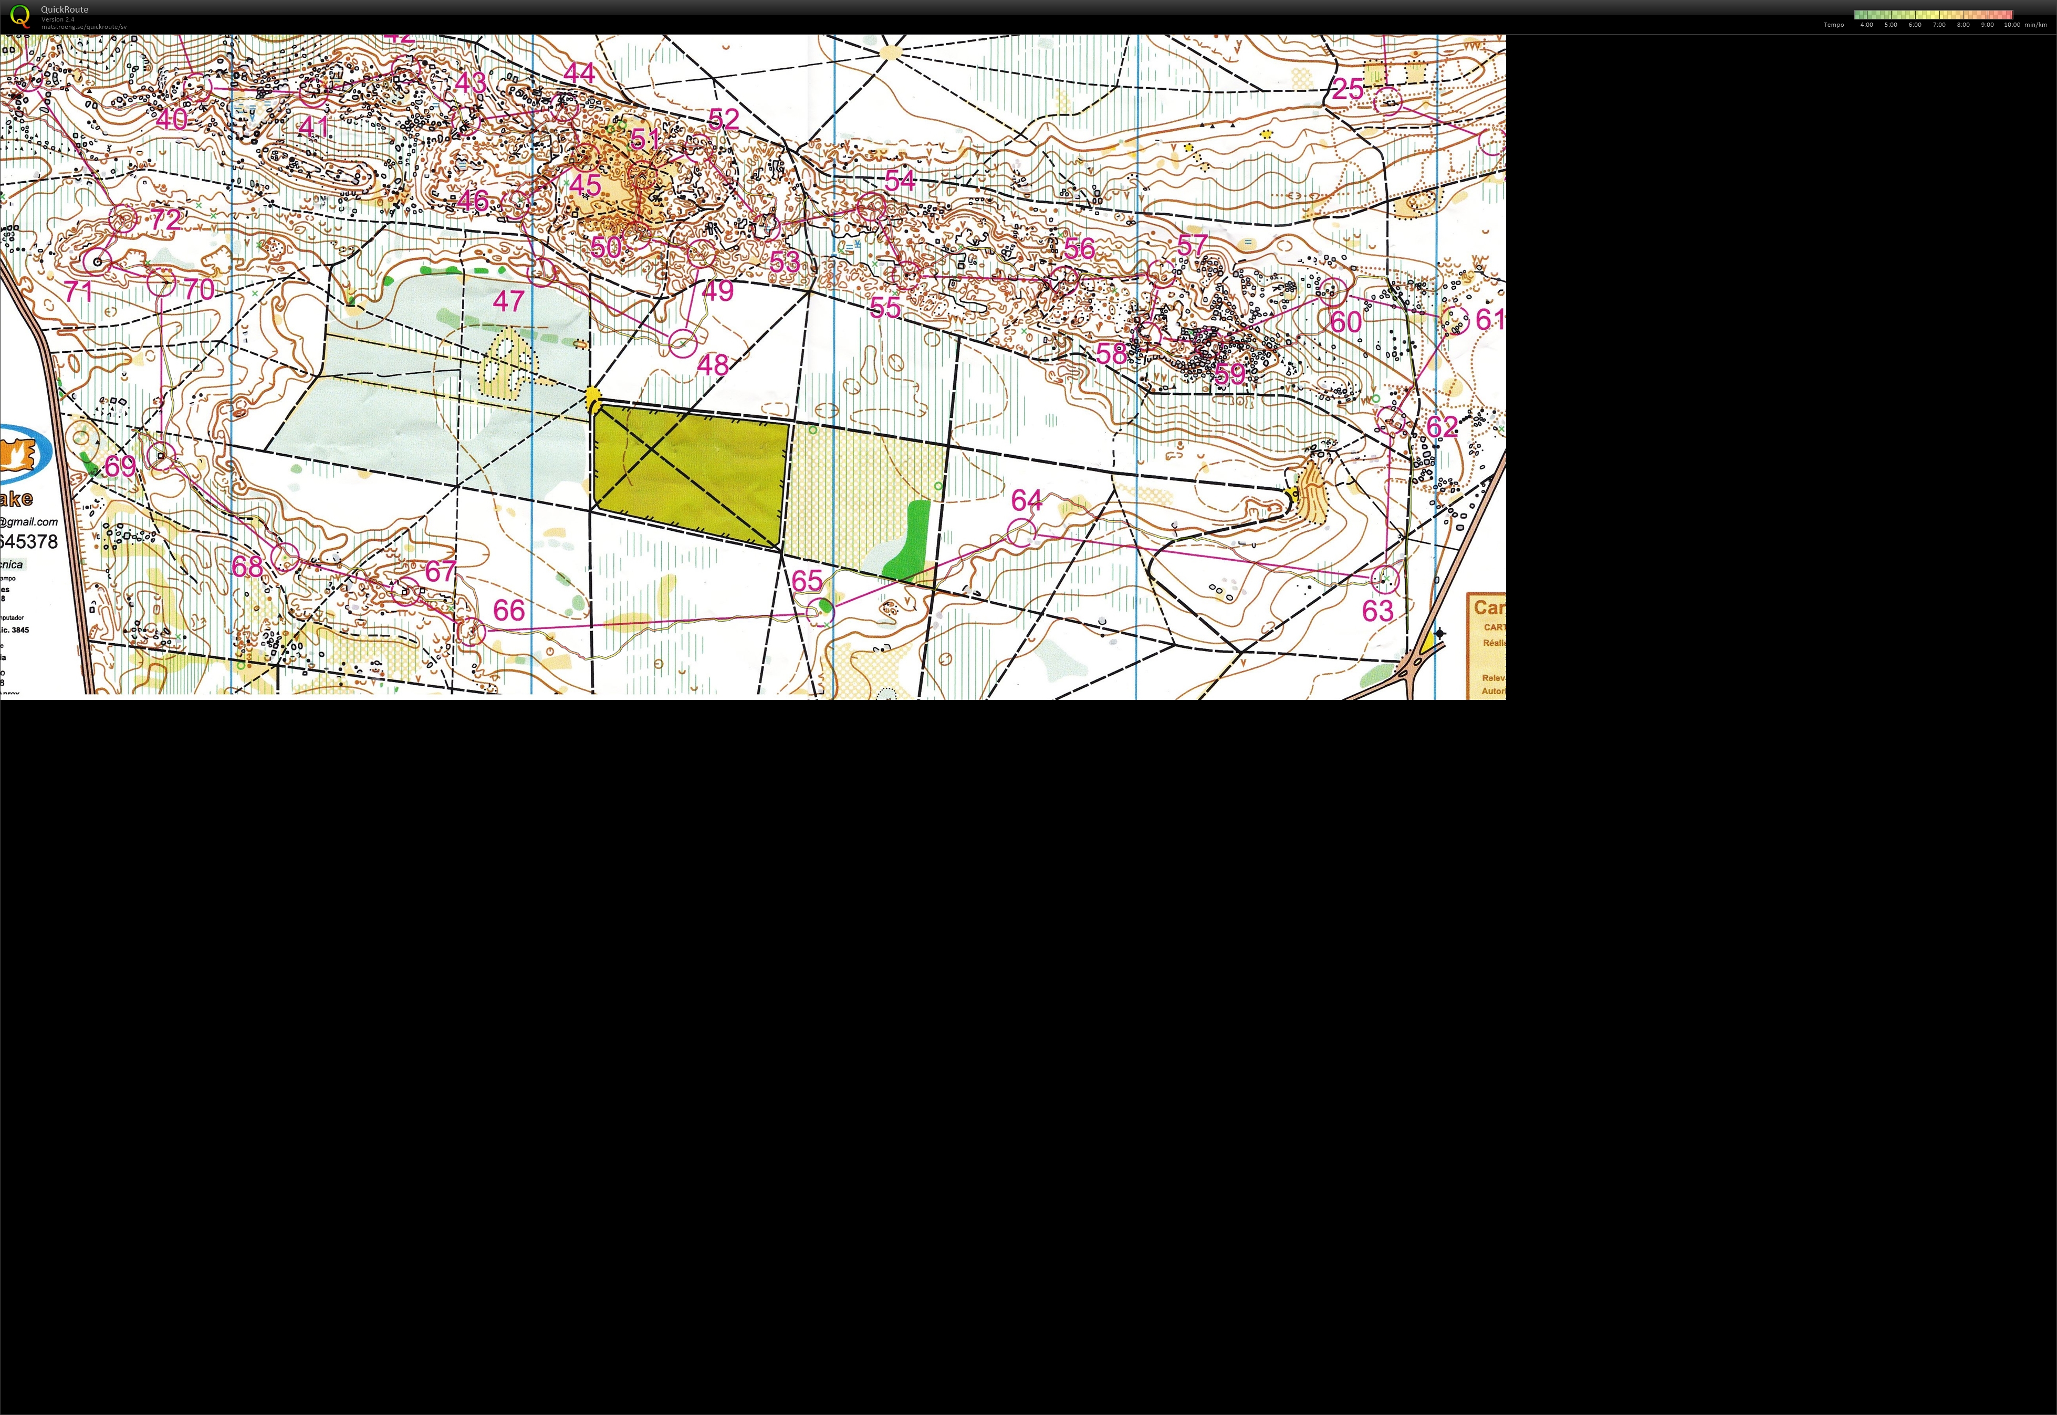Select control circle 54 on the map
Image resolution: width=2057 pixels, height=1415 pixels.
(x=872, y=207)
